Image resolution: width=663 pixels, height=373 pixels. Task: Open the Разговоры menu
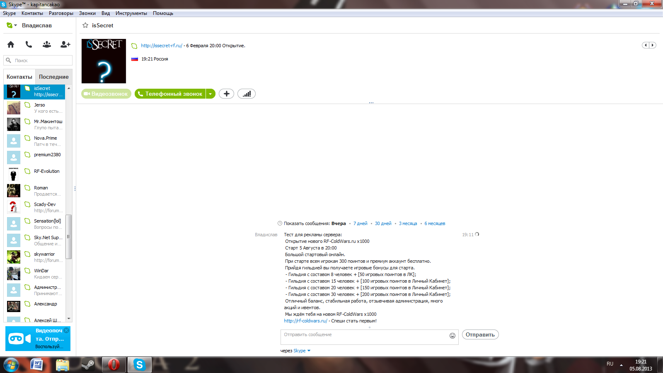pyautogui.click(x=61, y=13)
